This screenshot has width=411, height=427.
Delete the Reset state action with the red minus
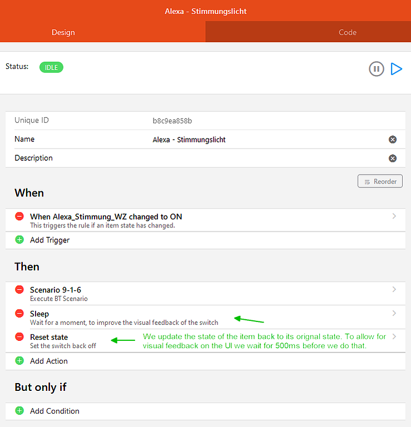[19, 337]
